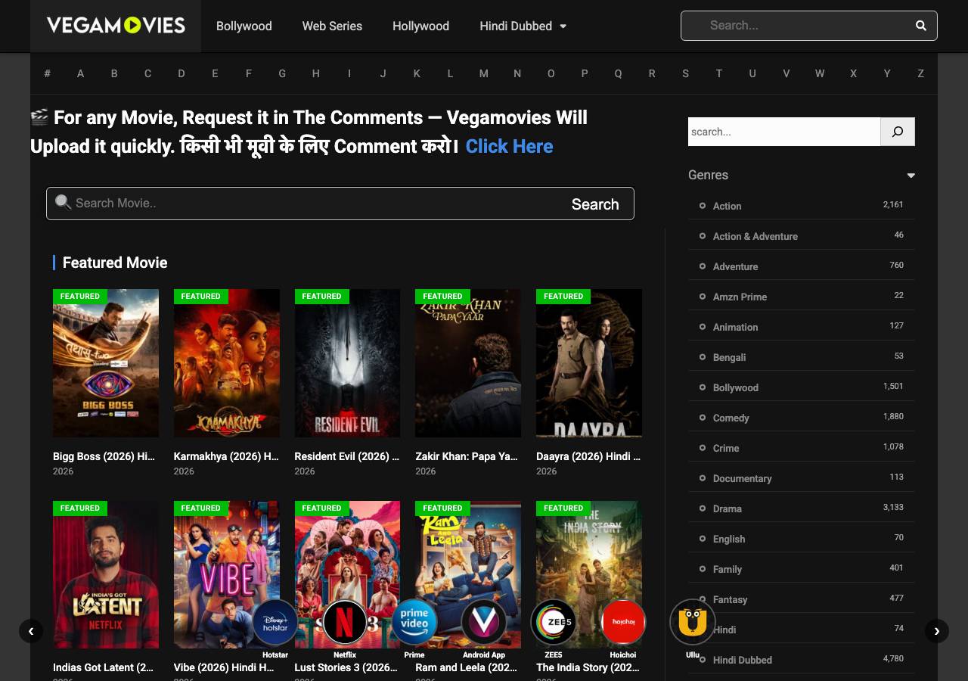The width and height of the screenshot is (968, 681).
Task: Click the header search magnifier icon
Action: 920,26
